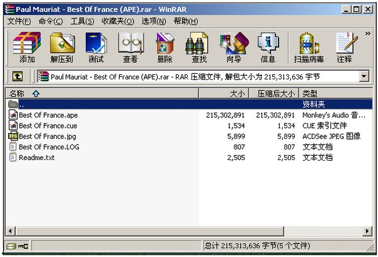Click the 807 value in 大小 column
The height and width of the screenshot is (257, 378).
[x=239, y=147]
